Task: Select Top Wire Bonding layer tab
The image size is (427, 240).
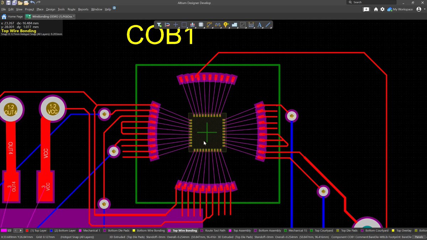Action: pyautogui.click(x=182, y=230)
